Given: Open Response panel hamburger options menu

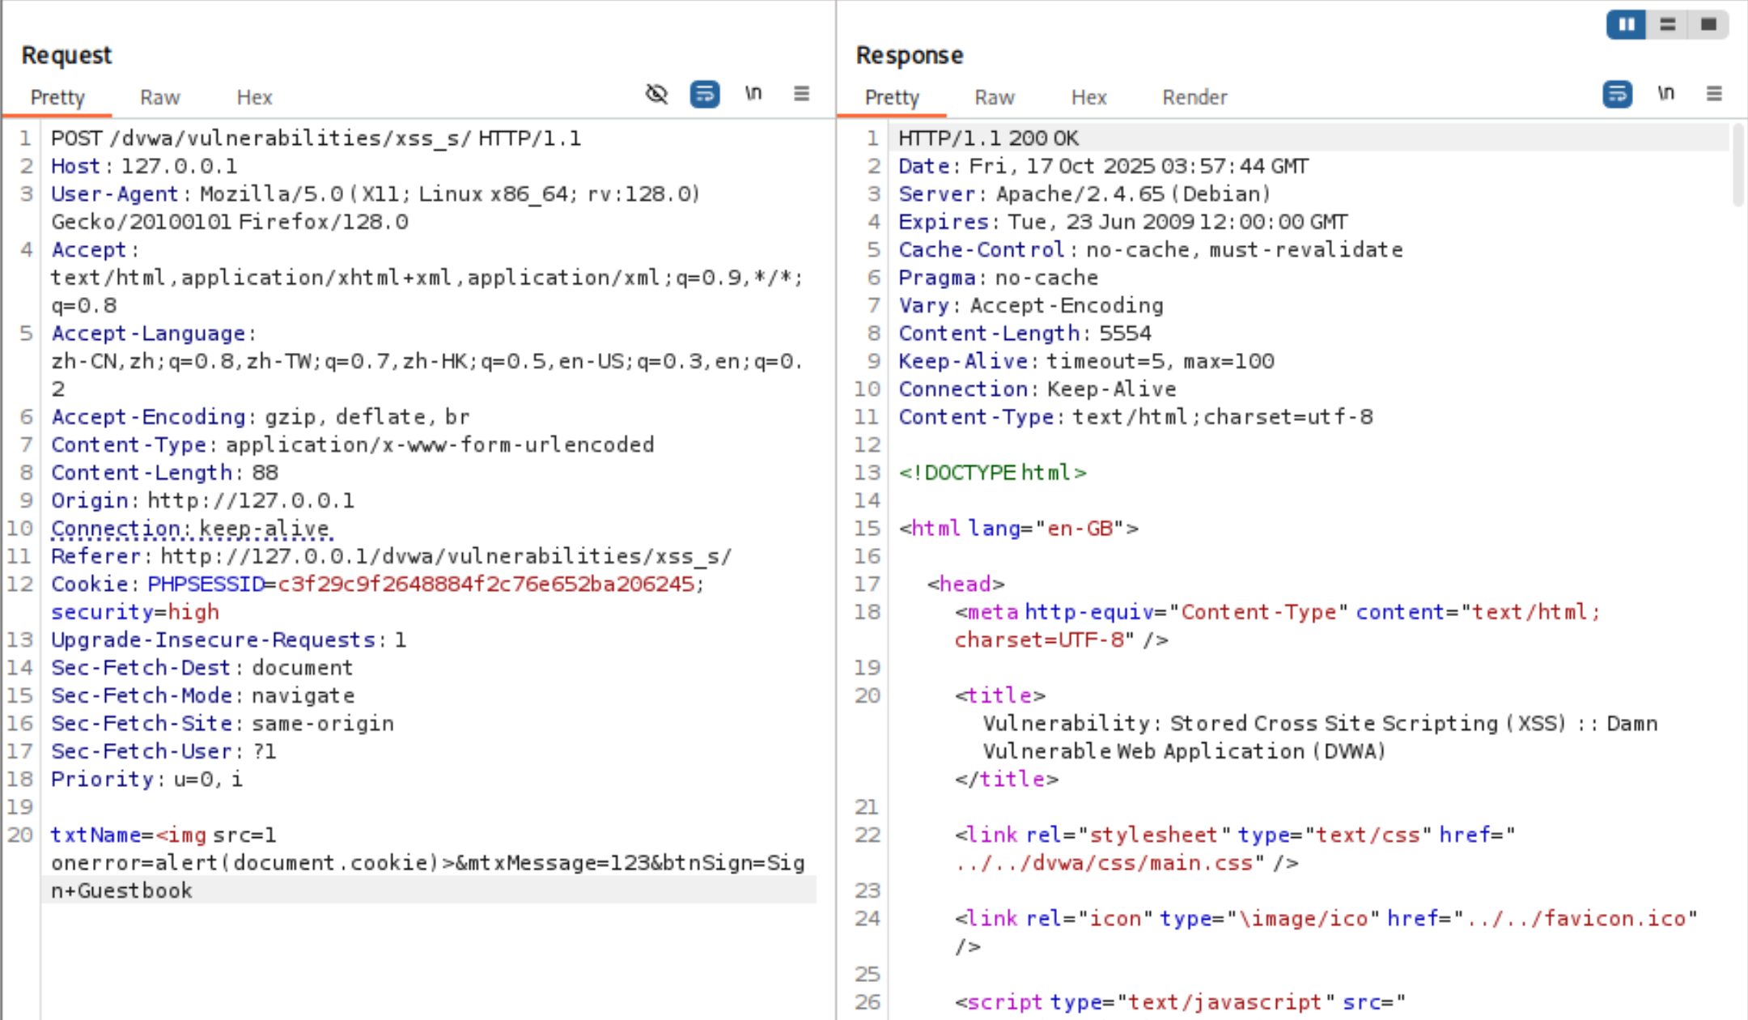Looking at the screenshot, I should [x=1714, y=94].
